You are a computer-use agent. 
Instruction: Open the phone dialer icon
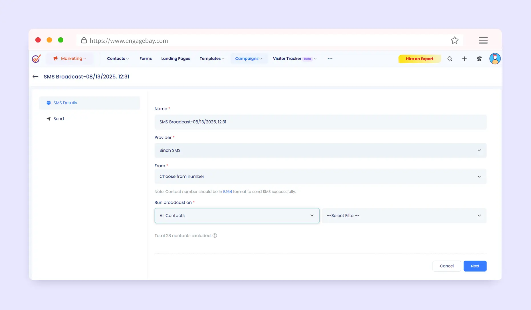coord(479,59)
